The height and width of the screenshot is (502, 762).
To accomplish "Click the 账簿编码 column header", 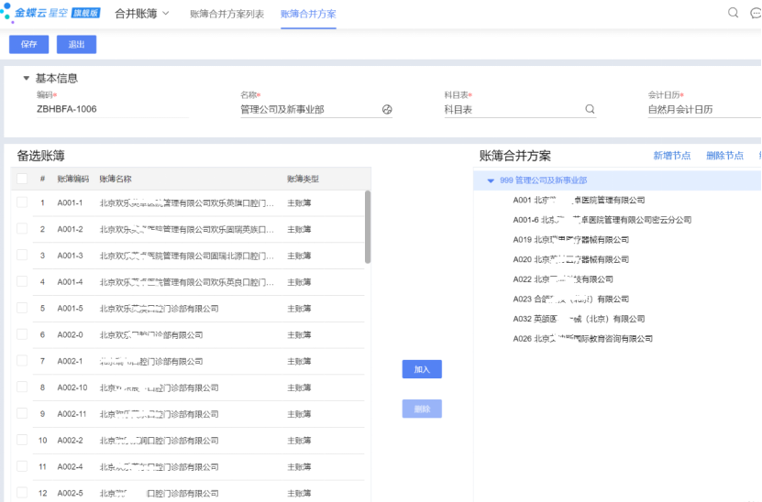I will (72, 179).
